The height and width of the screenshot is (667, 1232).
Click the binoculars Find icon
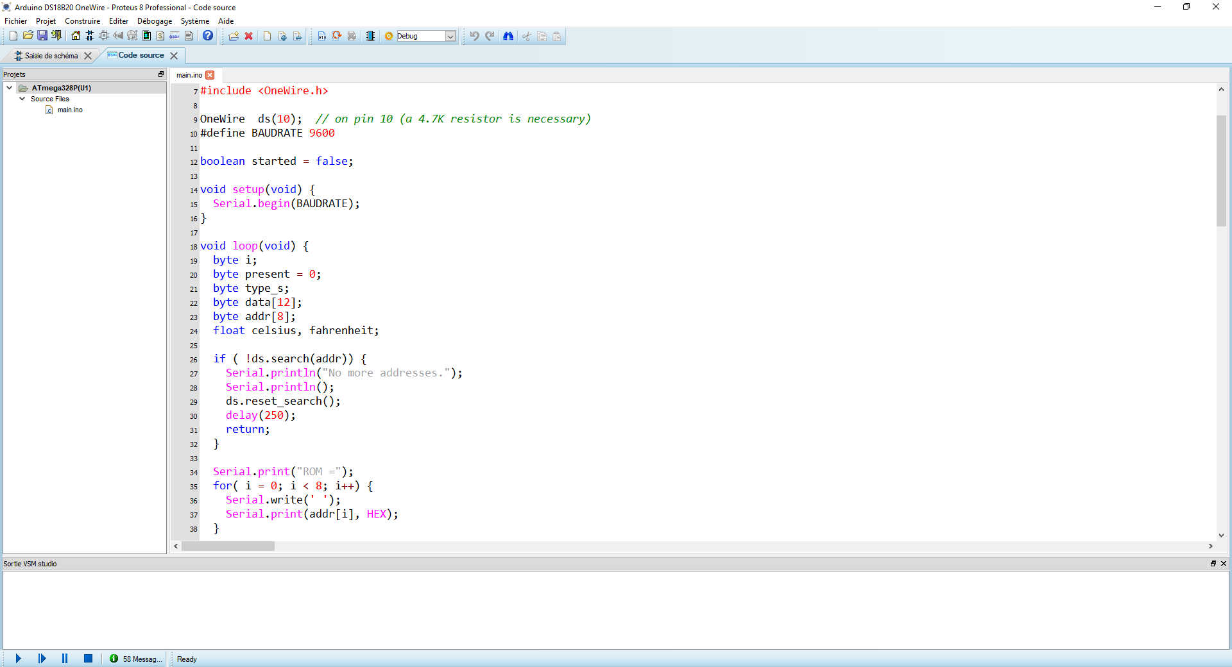click(508, 36)
